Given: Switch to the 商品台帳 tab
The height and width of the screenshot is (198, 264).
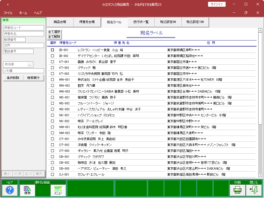Looking at the screenshot, I should pos(60,22).
